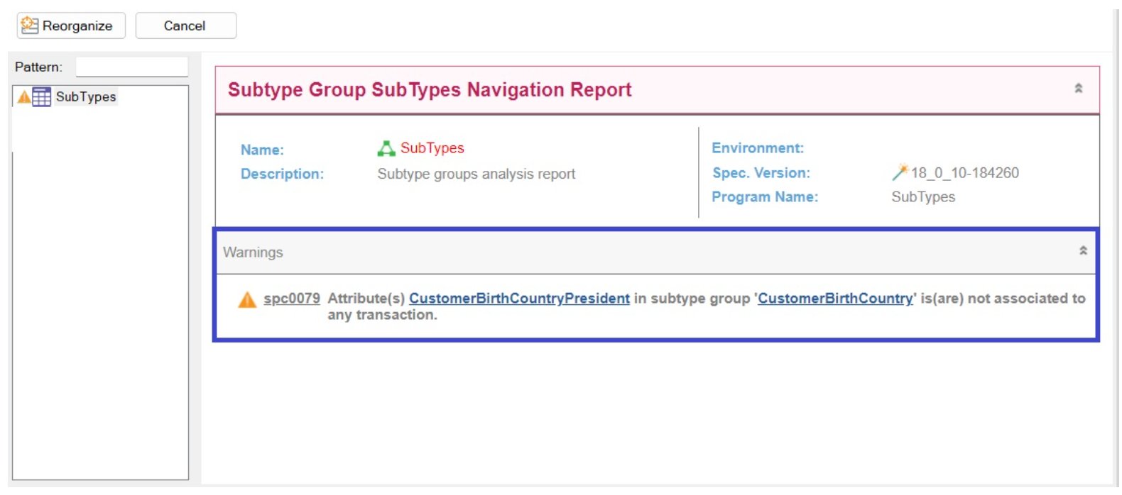Click the Reorganize button

coord(71,26)
